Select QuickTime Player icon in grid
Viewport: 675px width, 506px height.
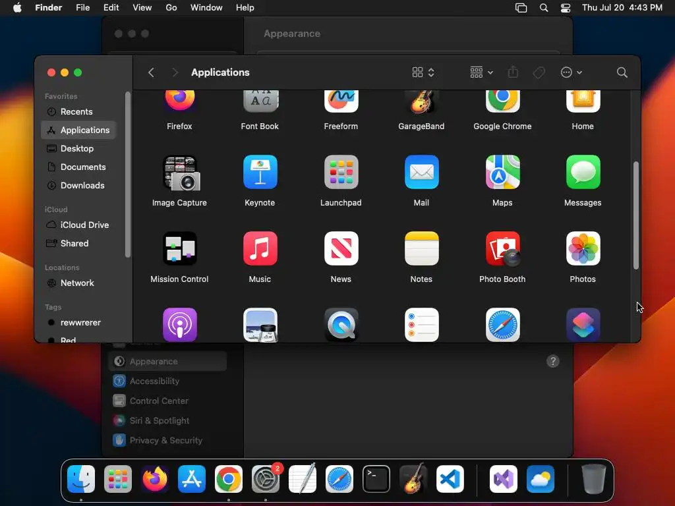coord(341,325)
